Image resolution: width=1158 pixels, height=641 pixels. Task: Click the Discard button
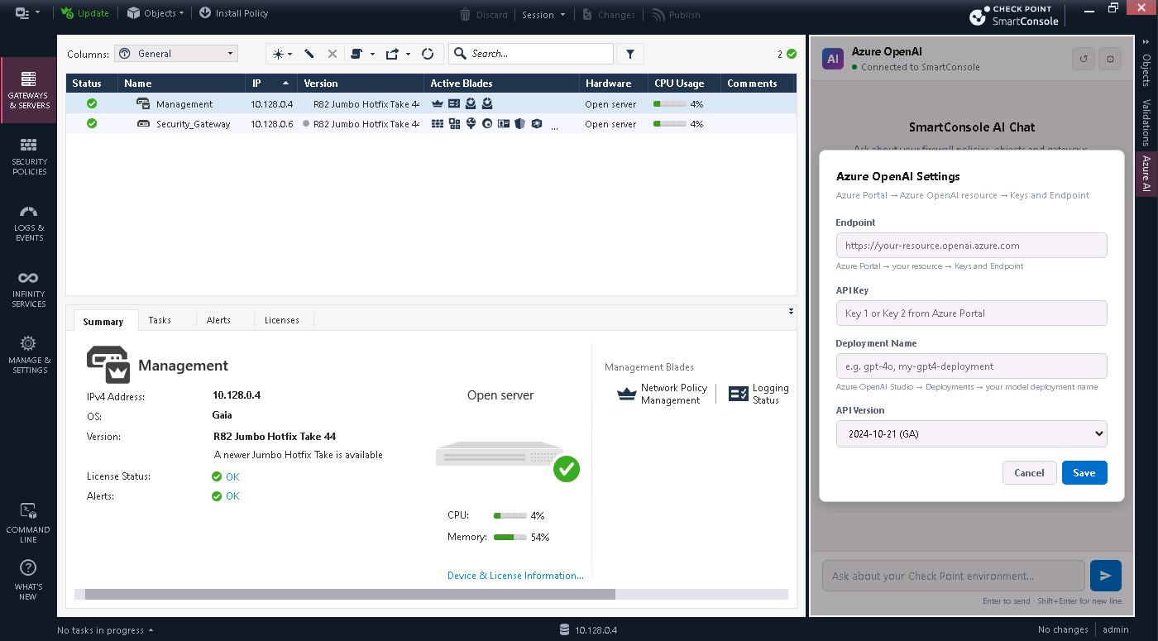click(484, 14)
